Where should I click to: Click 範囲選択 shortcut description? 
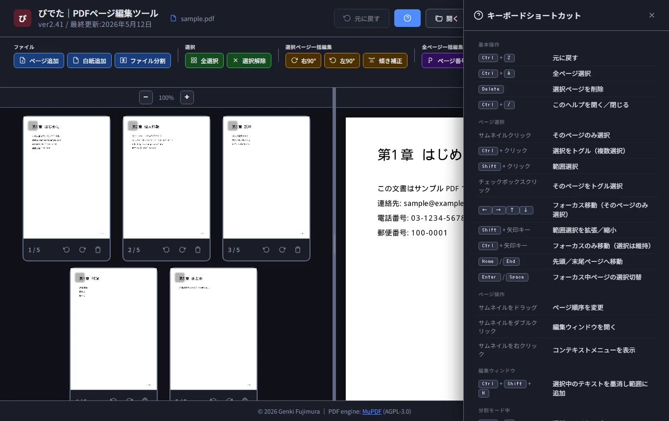click(565, 166)
